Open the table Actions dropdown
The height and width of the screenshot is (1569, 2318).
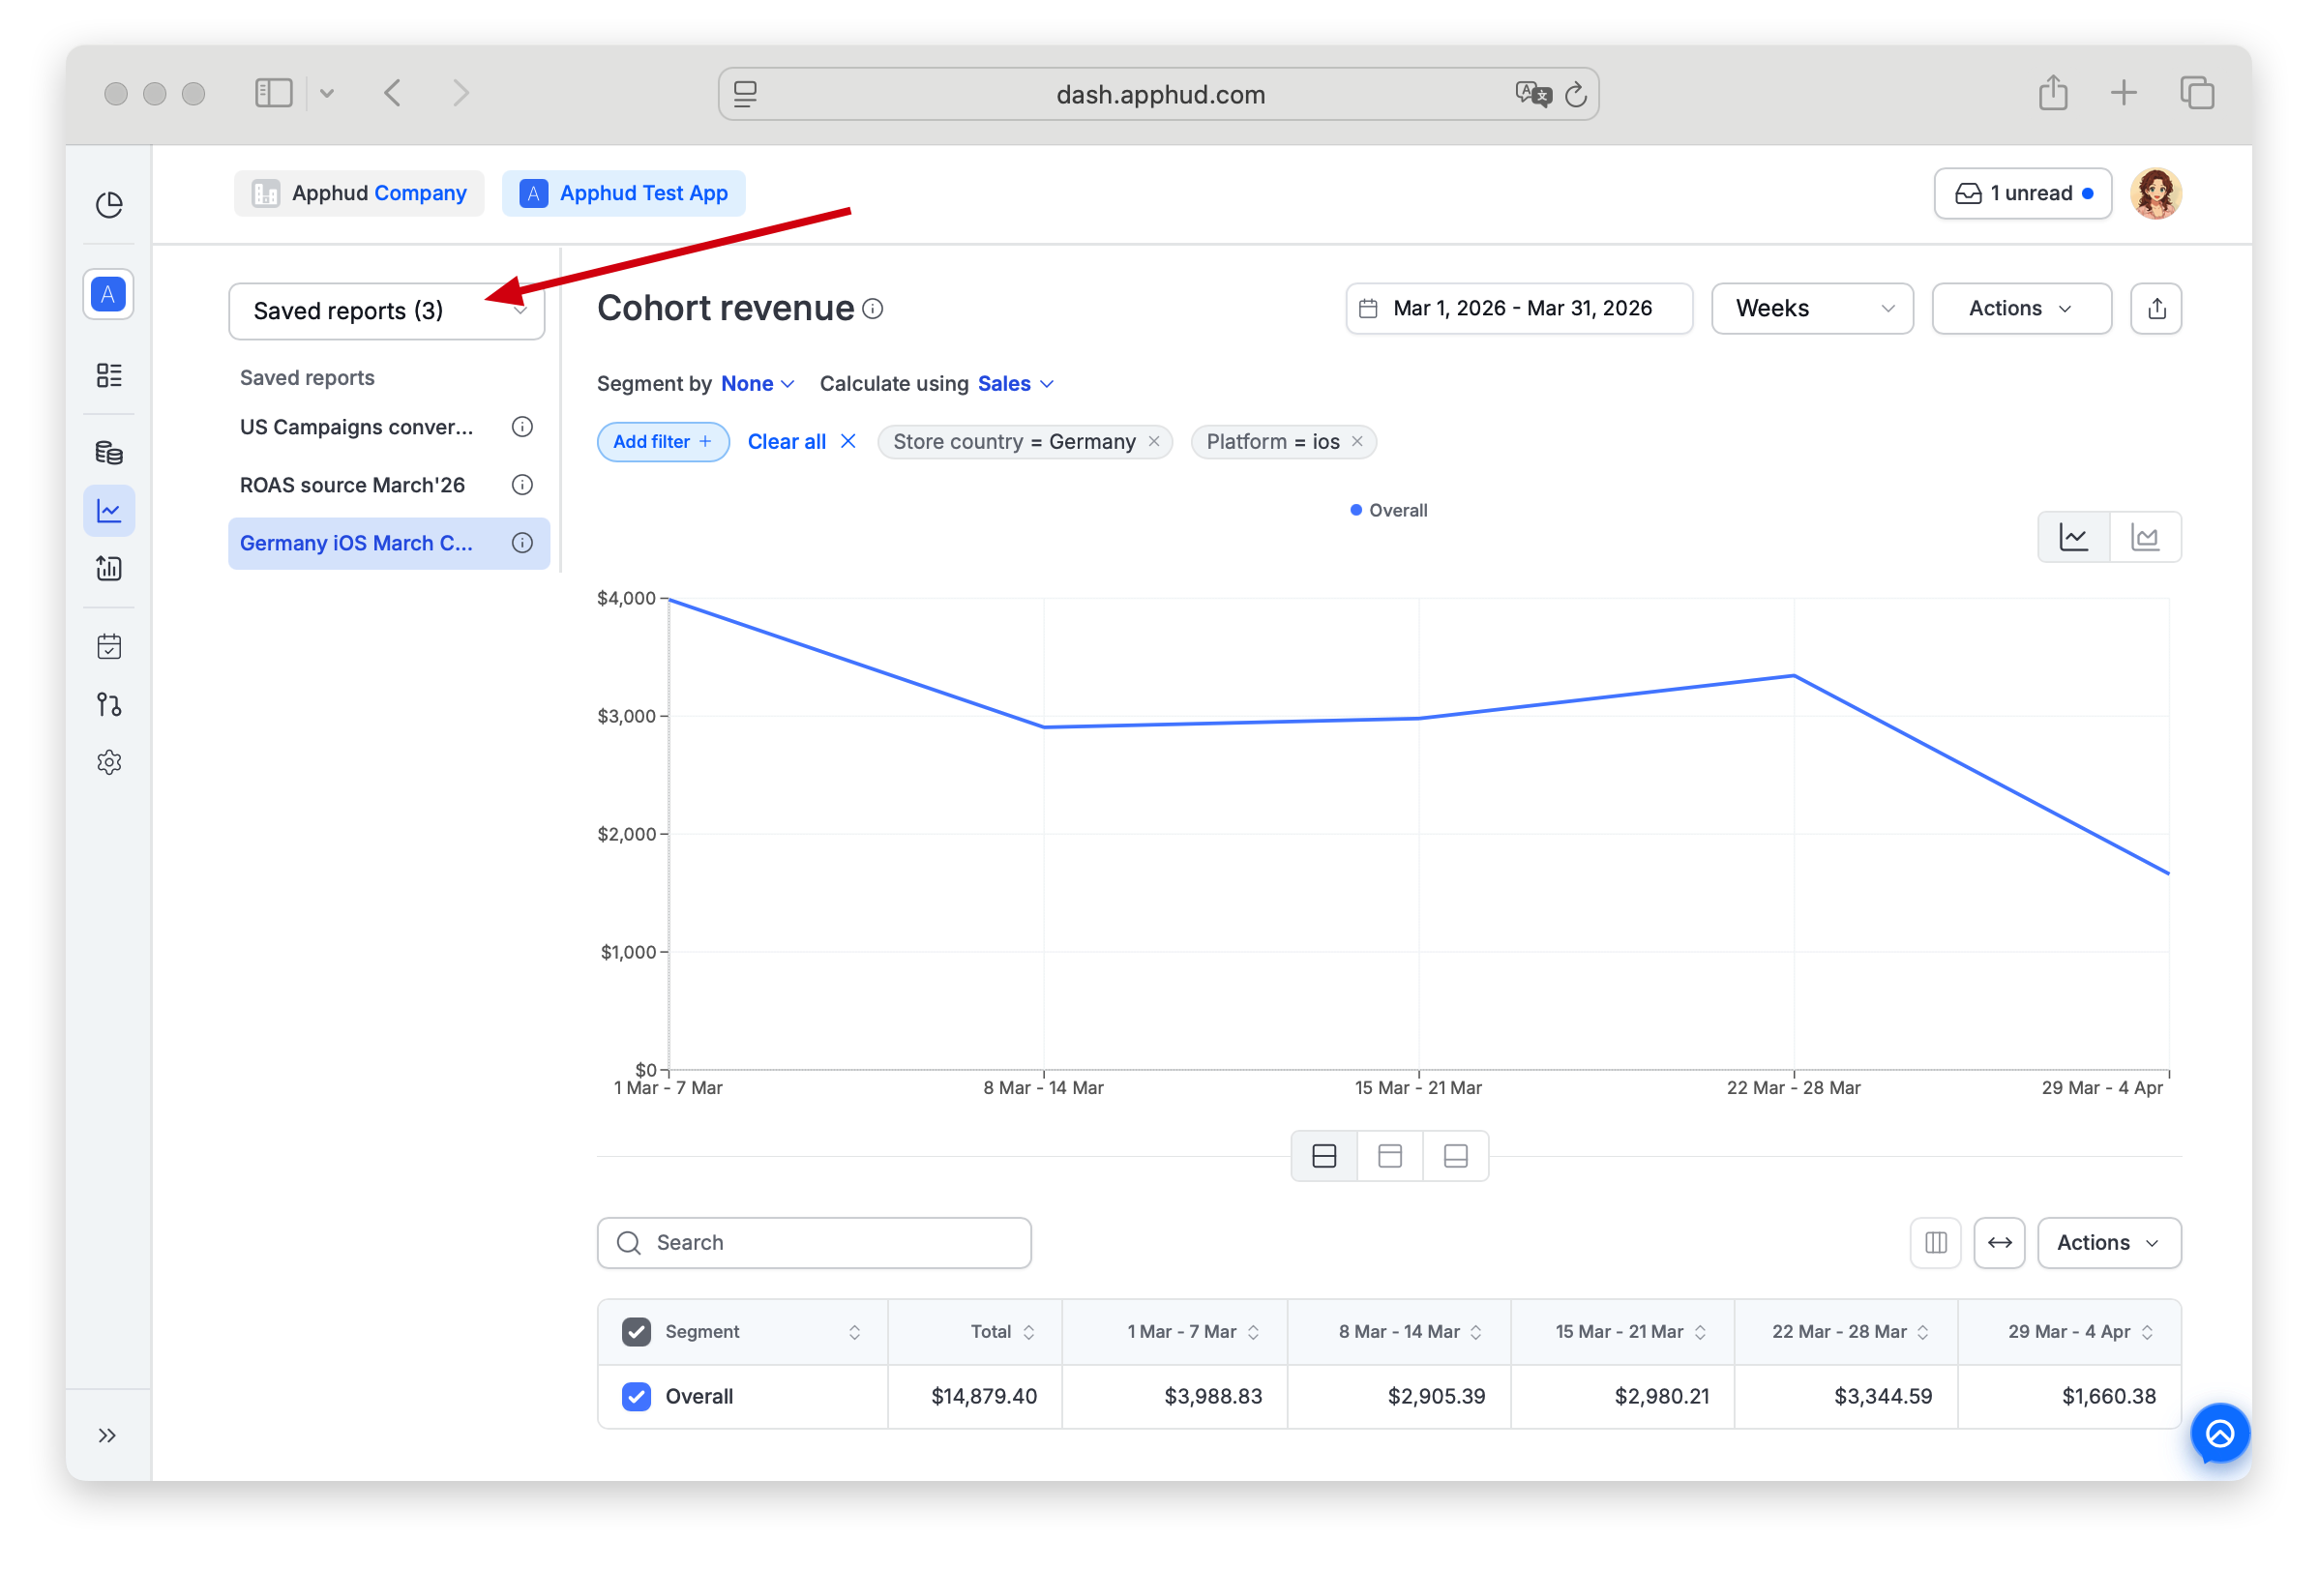(x=2108, y=1243)
